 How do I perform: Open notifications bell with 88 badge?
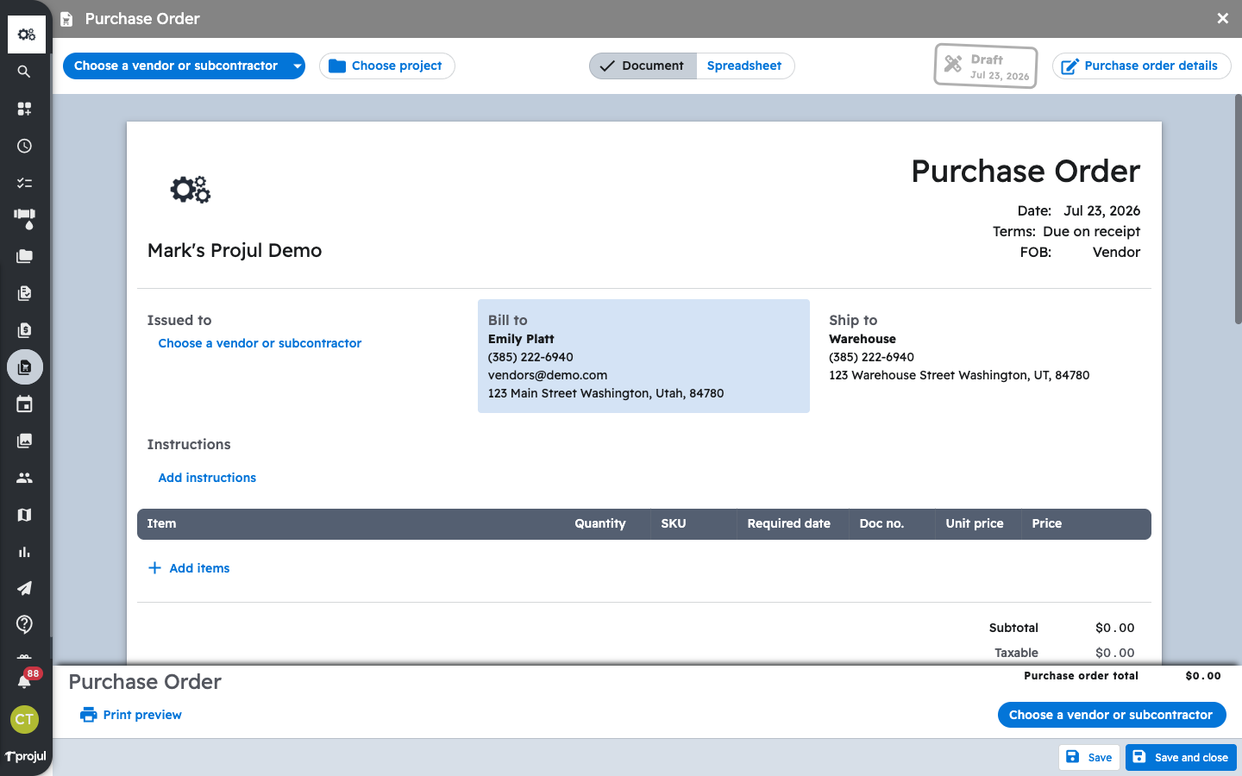[x=25, y=680]
